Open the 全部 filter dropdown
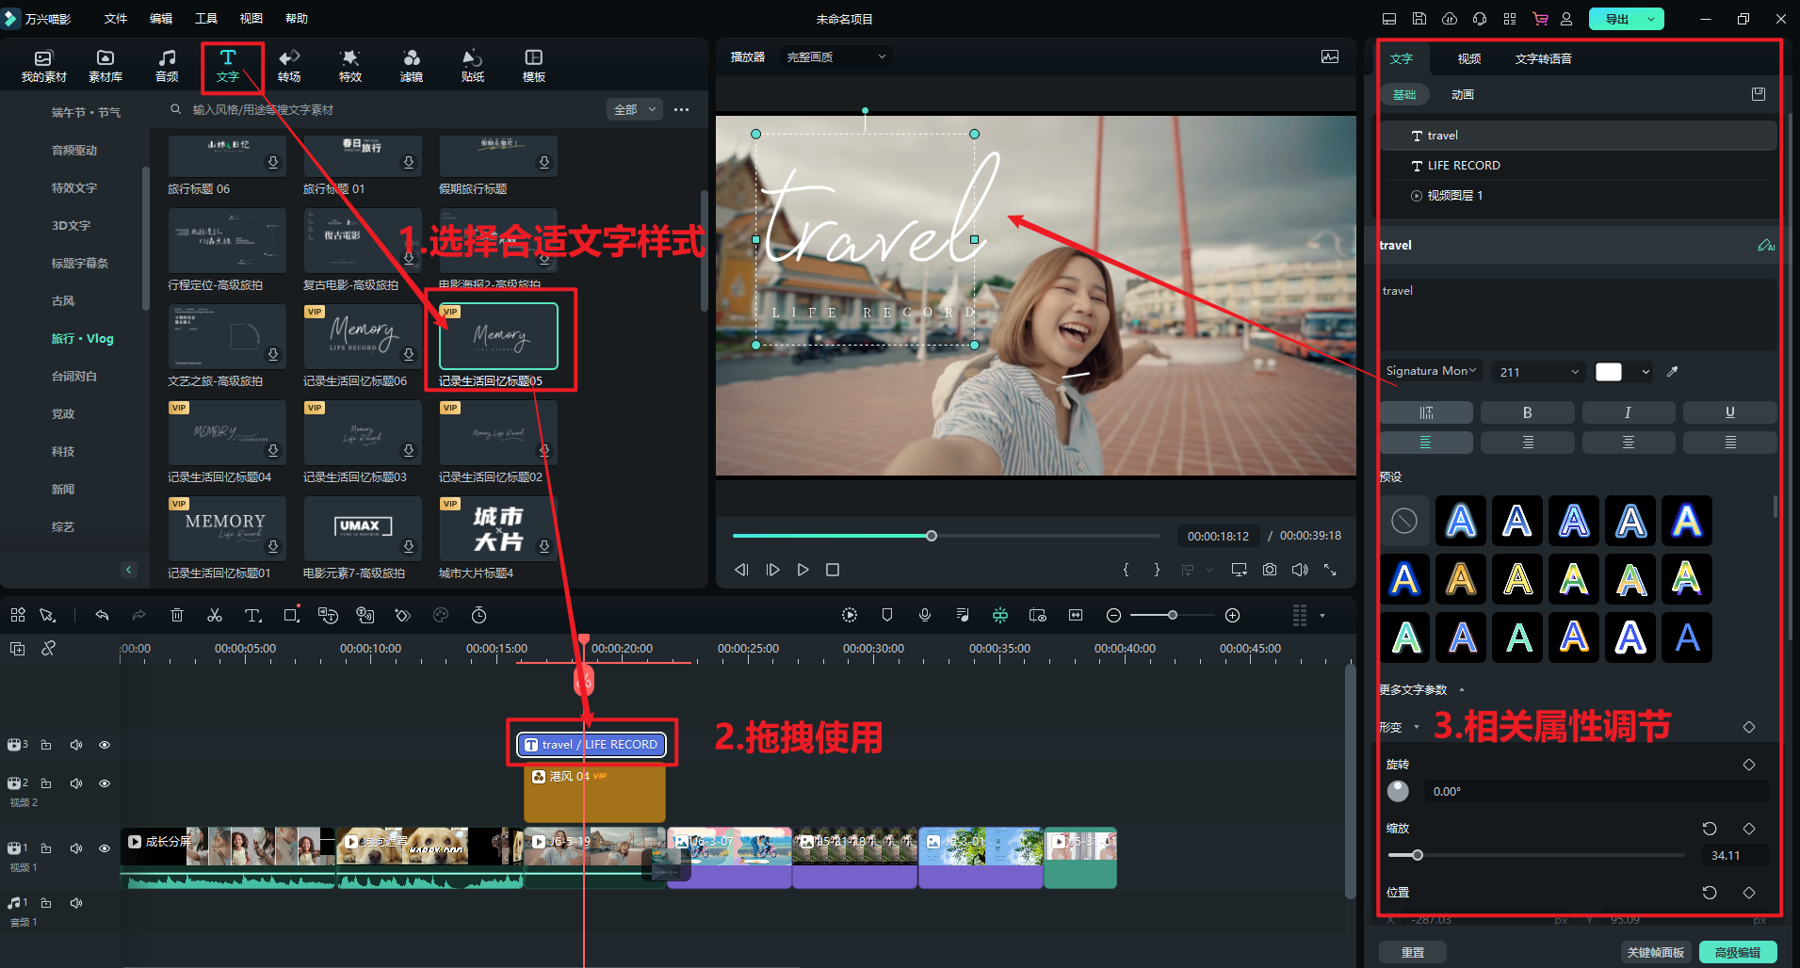Image resolution: width=1800 pixels, height=968 pixels. pyautogui.click(x=634, y=110)
